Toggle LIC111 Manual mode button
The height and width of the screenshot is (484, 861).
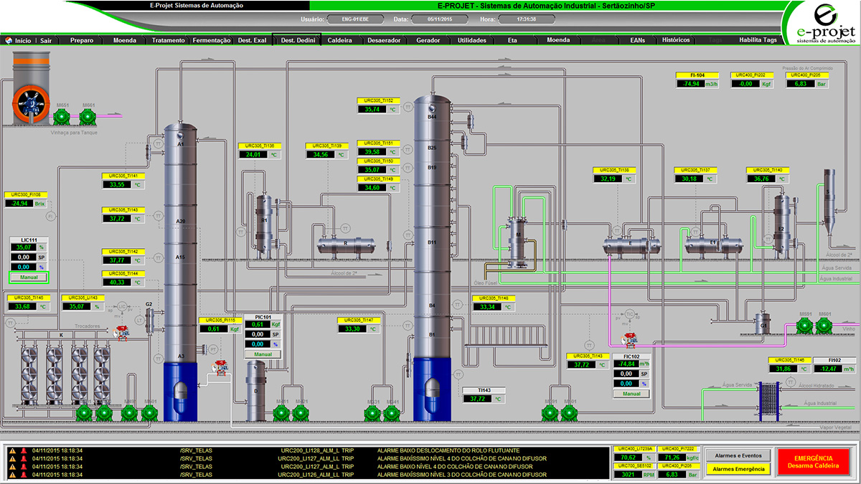[x=28, y=277]
